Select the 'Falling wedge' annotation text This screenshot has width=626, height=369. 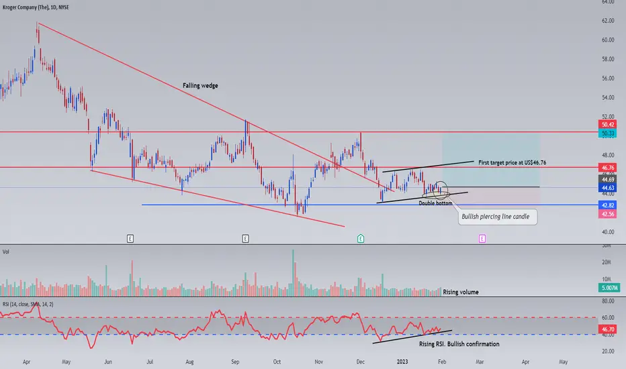click(200, 85)
